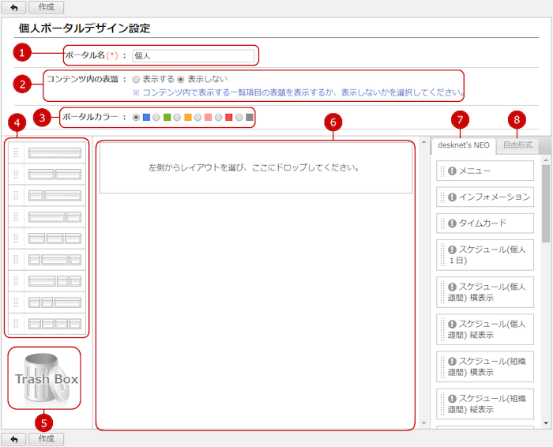
Task: Click the ポータル名 text input field
Action: 193,56
